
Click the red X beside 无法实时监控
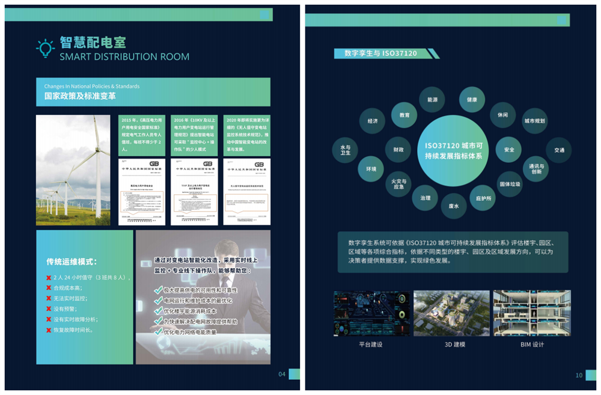(x=49, y=298)
